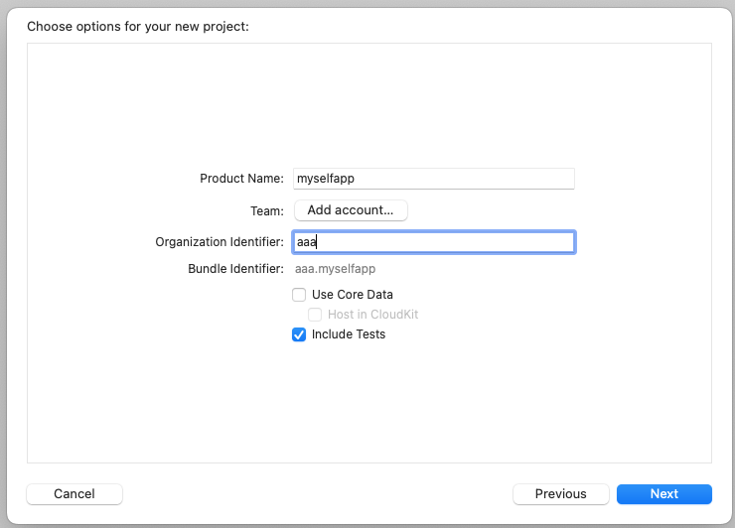The image size is (735, 528).
Task: Cancel the new project dialog
Action: pyautogui.click(x=74, y=494)
